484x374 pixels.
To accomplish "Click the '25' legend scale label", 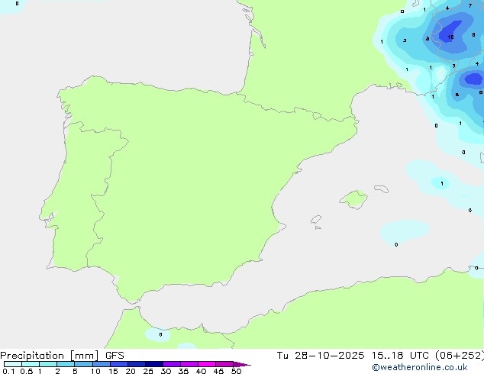I will (x=148, y=371).
